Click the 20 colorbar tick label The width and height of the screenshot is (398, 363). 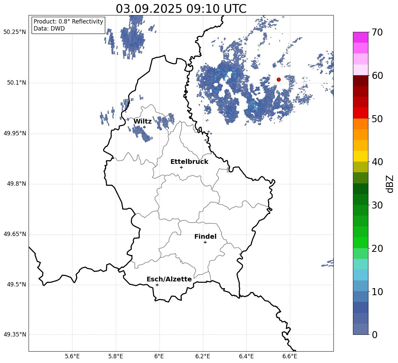point(377,248)
